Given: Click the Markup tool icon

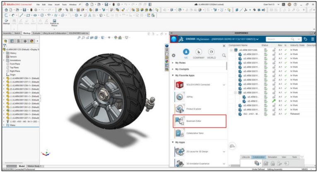Looking at the screenshot, I should coord(6,22).
